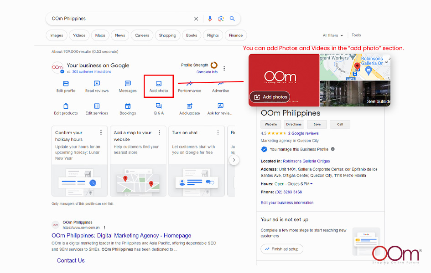Screen dimensions: 431x273
Task: Switch to the Maps search tab
Action: click(x=100, y=35)
